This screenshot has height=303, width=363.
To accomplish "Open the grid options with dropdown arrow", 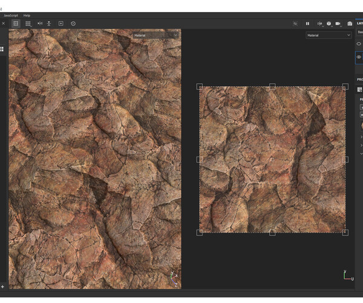I will click(28, 24).
